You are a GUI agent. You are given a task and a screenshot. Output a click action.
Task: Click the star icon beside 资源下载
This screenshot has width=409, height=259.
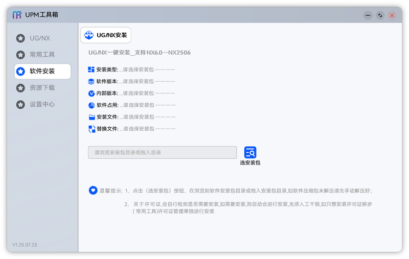coord(20,88)
